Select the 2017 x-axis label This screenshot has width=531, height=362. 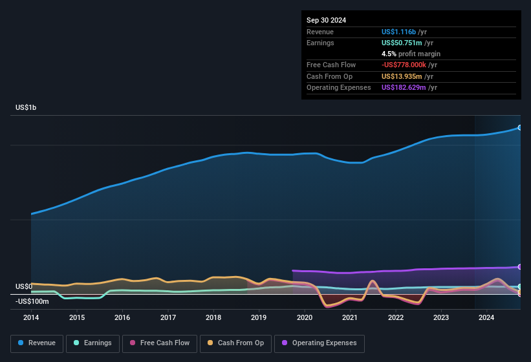(168, 317)
